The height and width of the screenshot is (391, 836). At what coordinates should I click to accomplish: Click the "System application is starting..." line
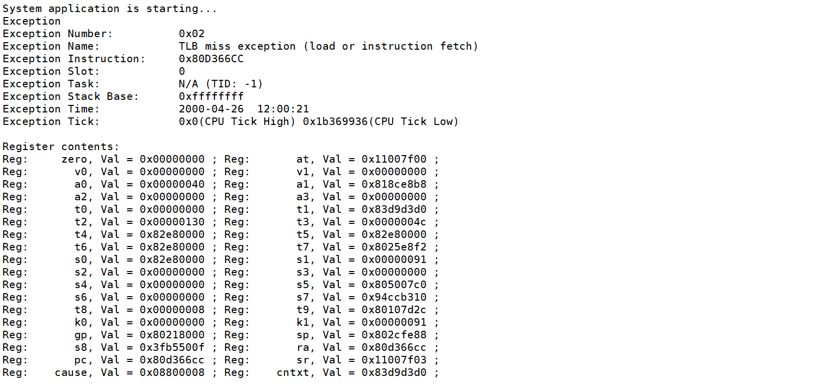pyautogui.click(x=109, y=9)
